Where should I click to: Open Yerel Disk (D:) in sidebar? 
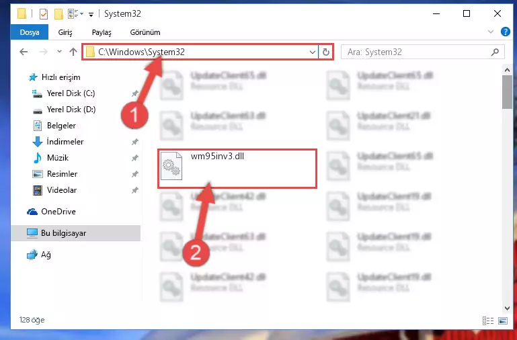pyautogui.click(x=71, y=110)
